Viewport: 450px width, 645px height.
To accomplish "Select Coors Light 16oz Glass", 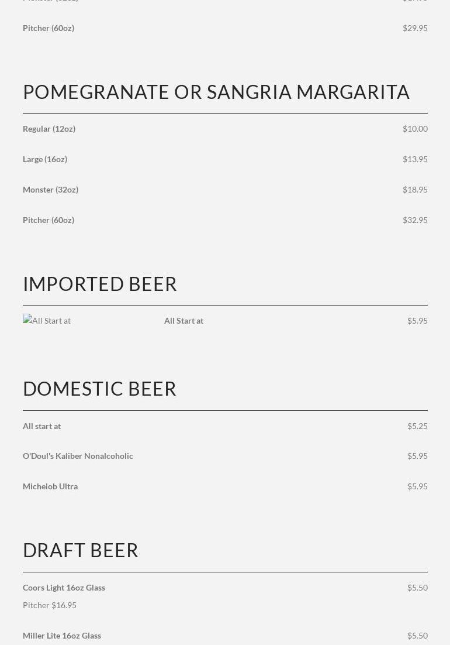I will [64, 588].
